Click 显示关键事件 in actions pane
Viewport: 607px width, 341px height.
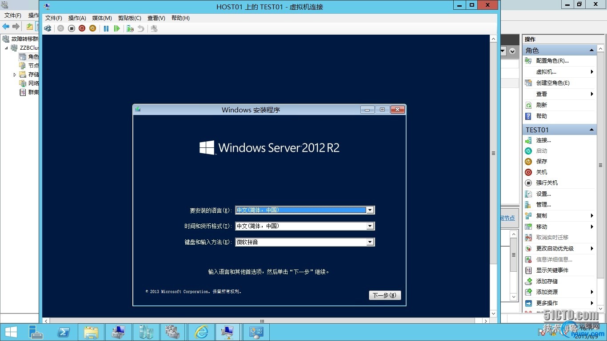552,270
